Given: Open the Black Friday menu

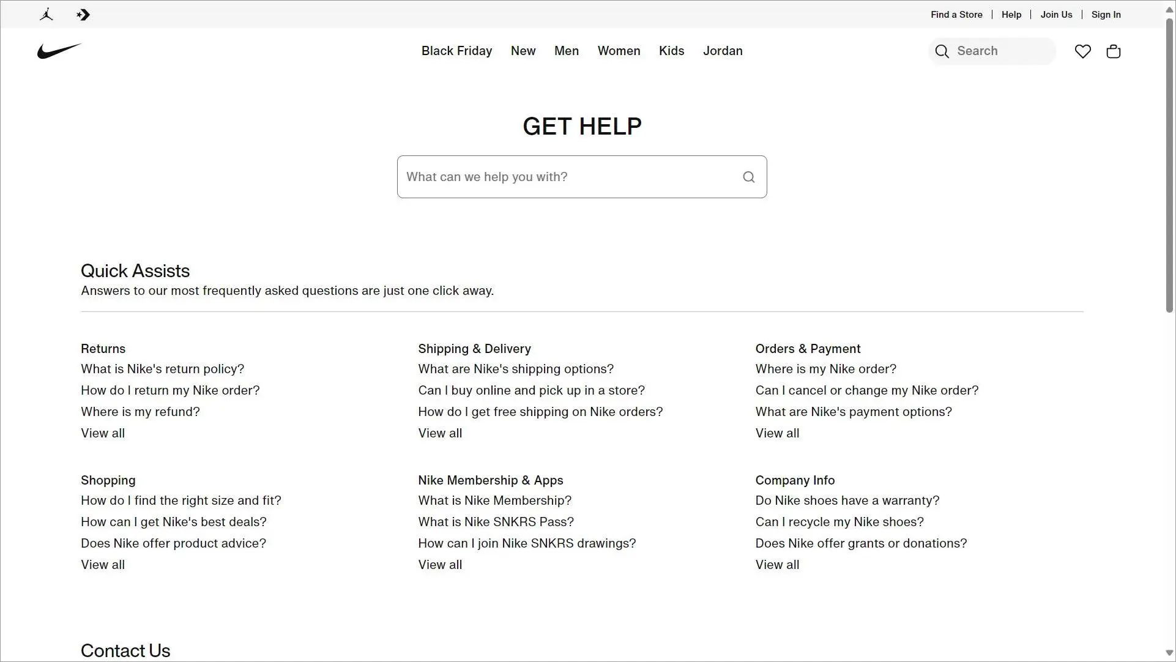Looking at the screenshot, I should click(x=456, y=51).
